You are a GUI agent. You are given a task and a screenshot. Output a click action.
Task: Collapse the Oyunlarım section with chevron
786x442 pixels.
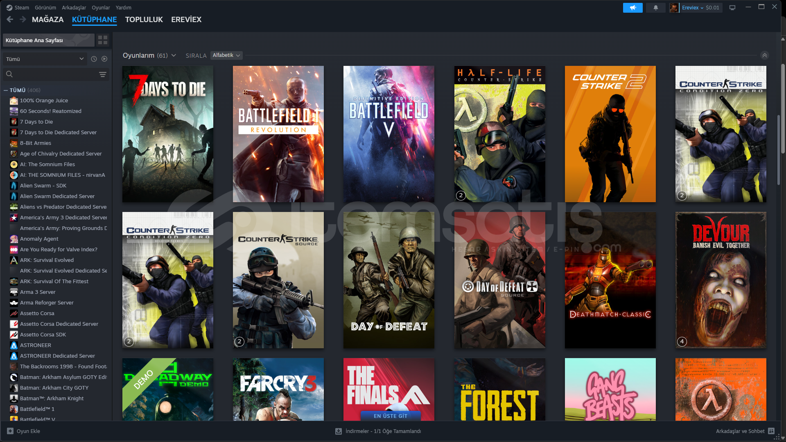click(764, 55)
